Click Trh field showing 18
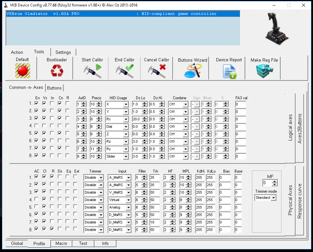 (155, 222)
